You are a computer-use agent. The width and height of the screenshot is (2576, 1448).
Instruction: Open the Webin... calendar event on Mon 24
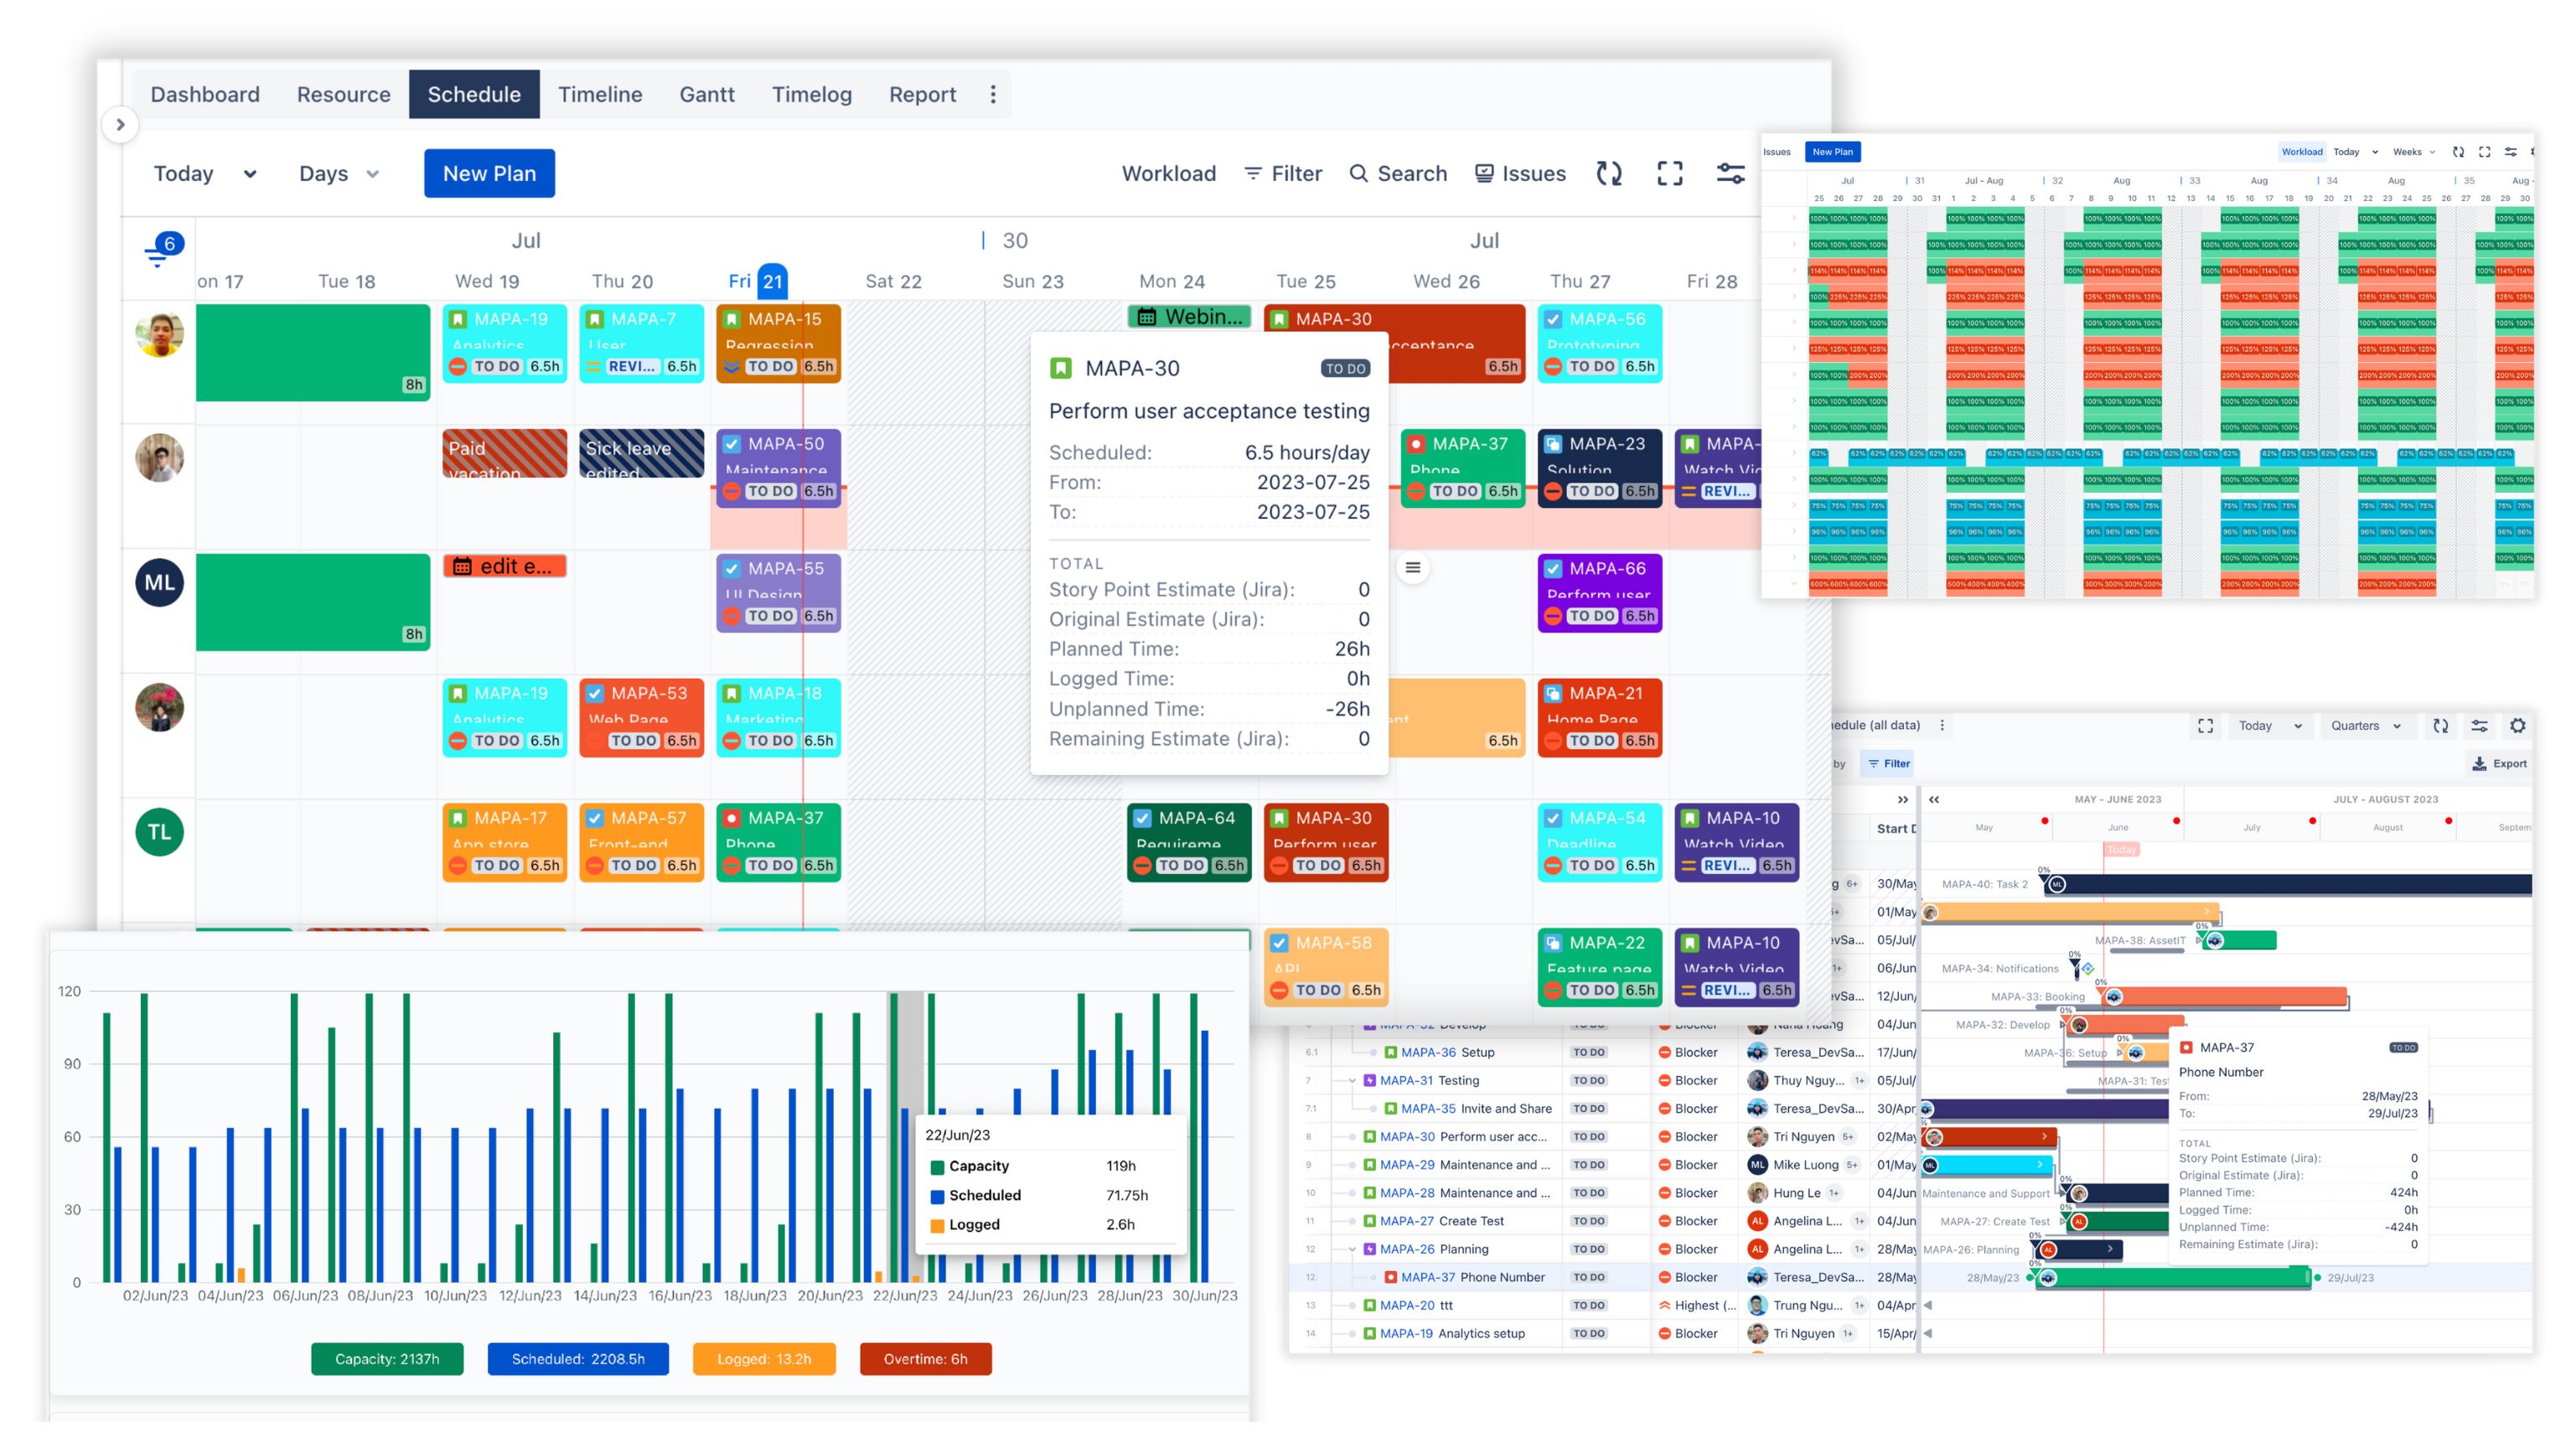tap(1189, 317)
